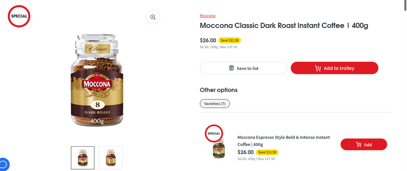The height and width of the screenshot is (171, 407).
Task: Open the chat bubble widget
Action: tap(3, 165)
